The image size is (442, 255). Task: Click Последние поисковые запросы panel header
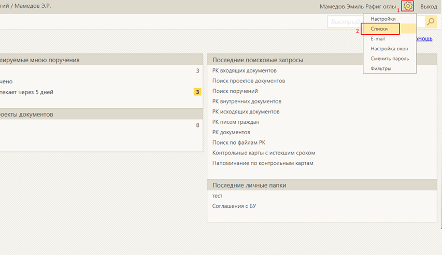[322, 60]
